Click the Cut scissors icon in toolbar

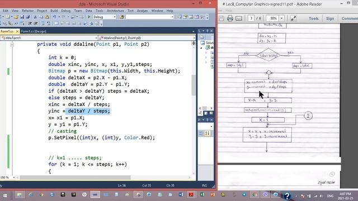pyautogui.click(x=35, y=17)
